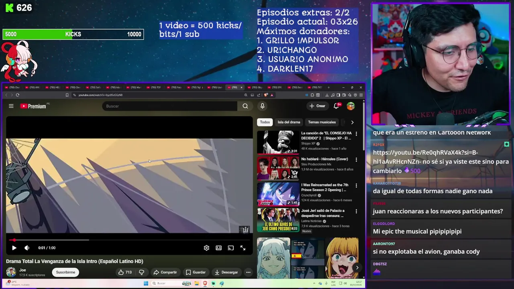Advance the Shorts shelf with next arrow
The image size is (514, 289).
tap(357, 268)
